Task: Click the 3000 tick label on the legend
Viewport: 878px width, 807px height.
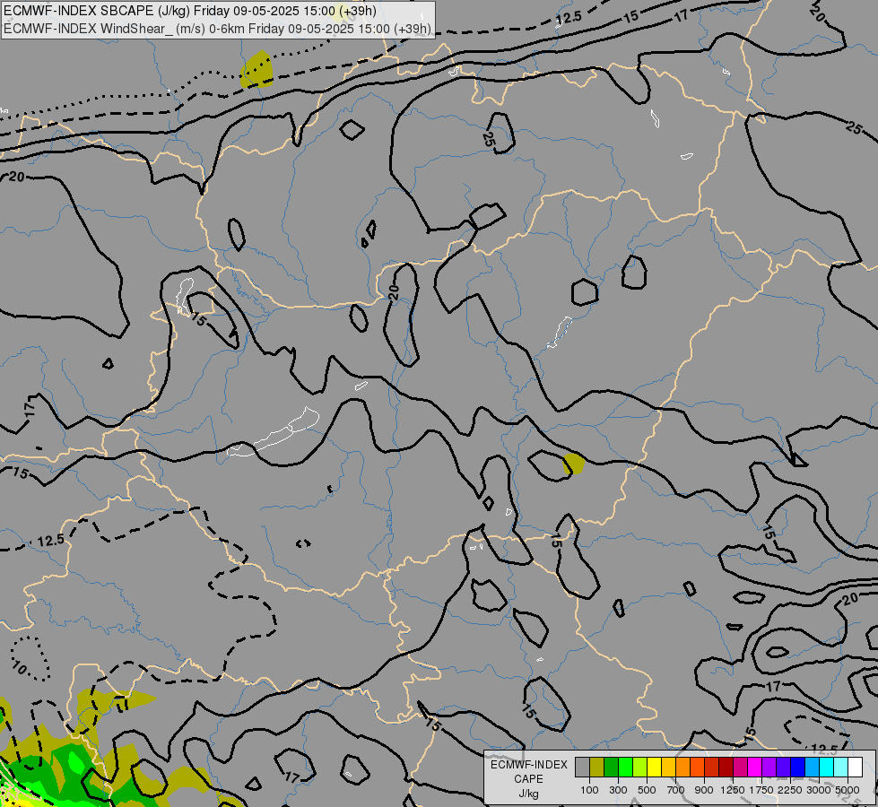Action: [x=819, y=790]
